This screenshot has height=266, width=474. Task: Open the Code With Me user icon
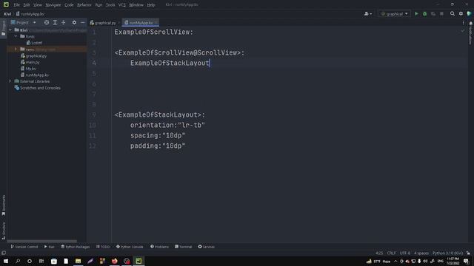tap(367, 13)
